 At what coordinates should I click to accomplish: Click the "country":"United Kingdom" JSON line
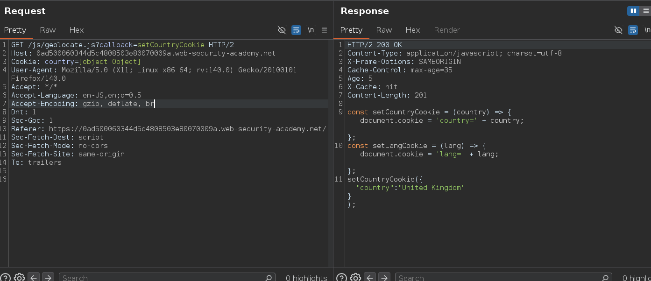[x=410, y=188]
